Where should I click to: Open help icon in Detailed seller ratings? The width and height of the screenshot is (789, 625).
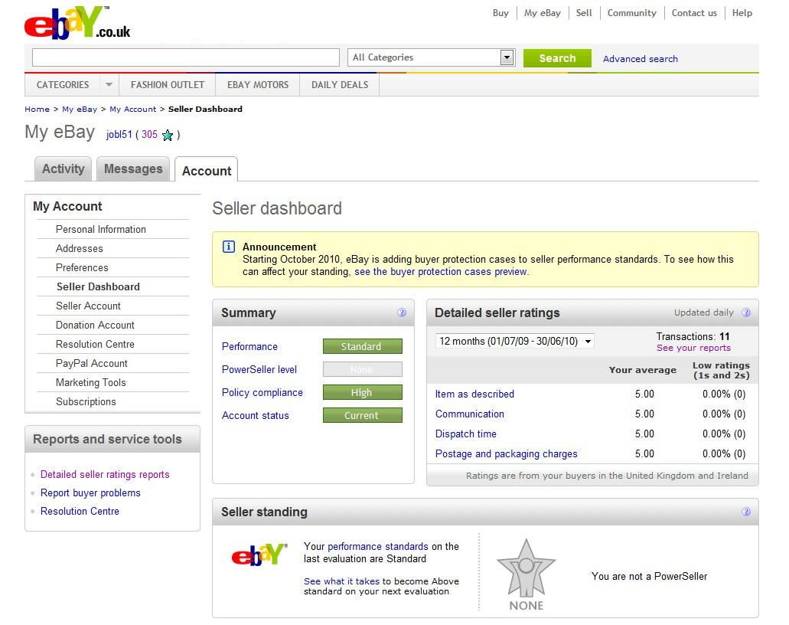tap(746, 312)
